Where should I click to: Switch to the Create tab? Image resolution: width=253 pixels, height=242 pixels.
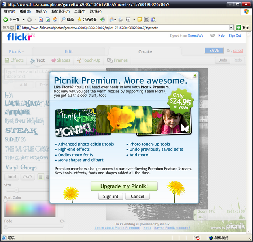click(x=145, y=52)
